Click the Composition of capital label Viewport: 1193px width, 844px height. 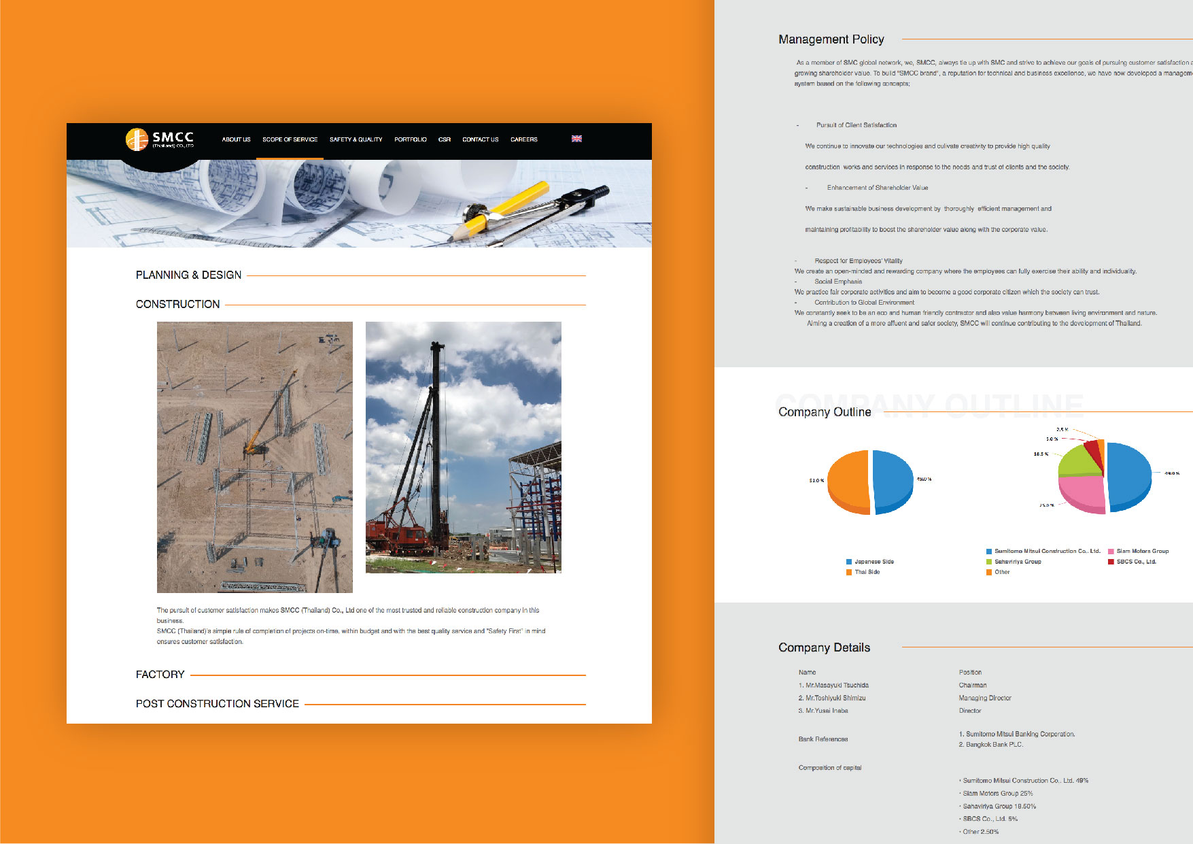point(830,768)
